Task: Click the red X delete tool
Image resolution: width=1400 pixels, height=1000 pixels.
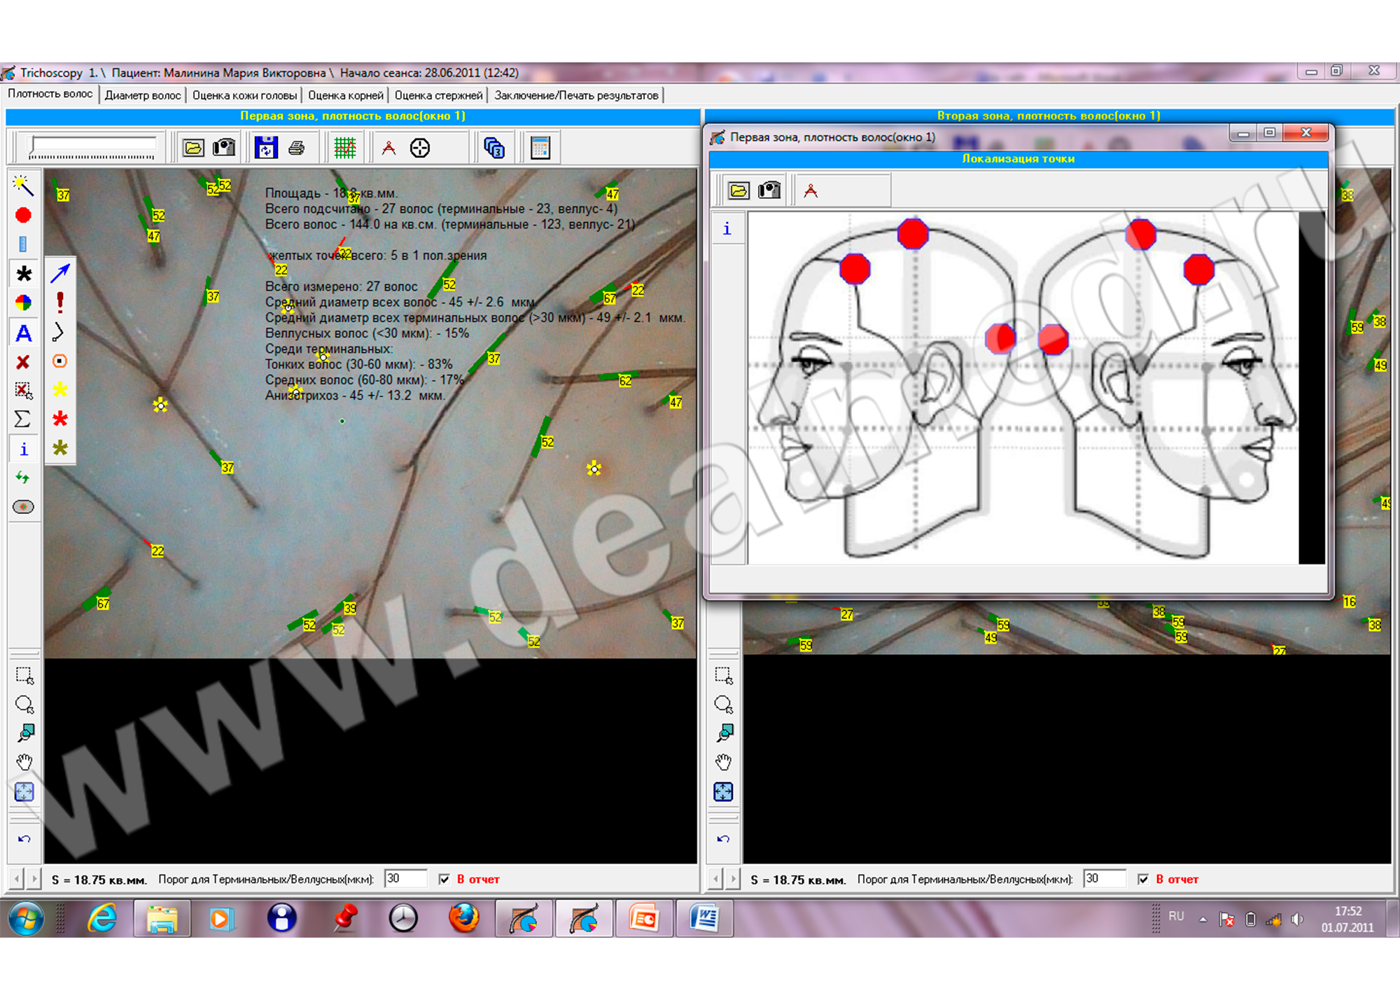Action: pyautogui.click(x=23, y=362)
